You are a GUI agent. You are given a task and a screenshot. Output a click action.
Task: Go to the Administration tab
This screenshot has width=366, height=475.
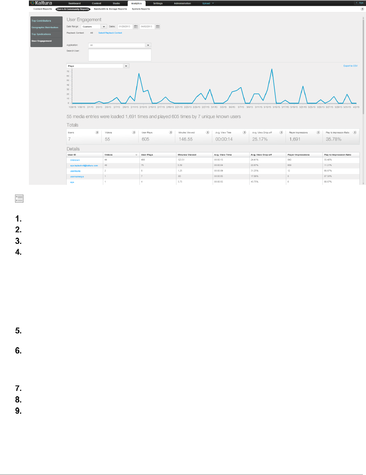(x=183, y=3)
